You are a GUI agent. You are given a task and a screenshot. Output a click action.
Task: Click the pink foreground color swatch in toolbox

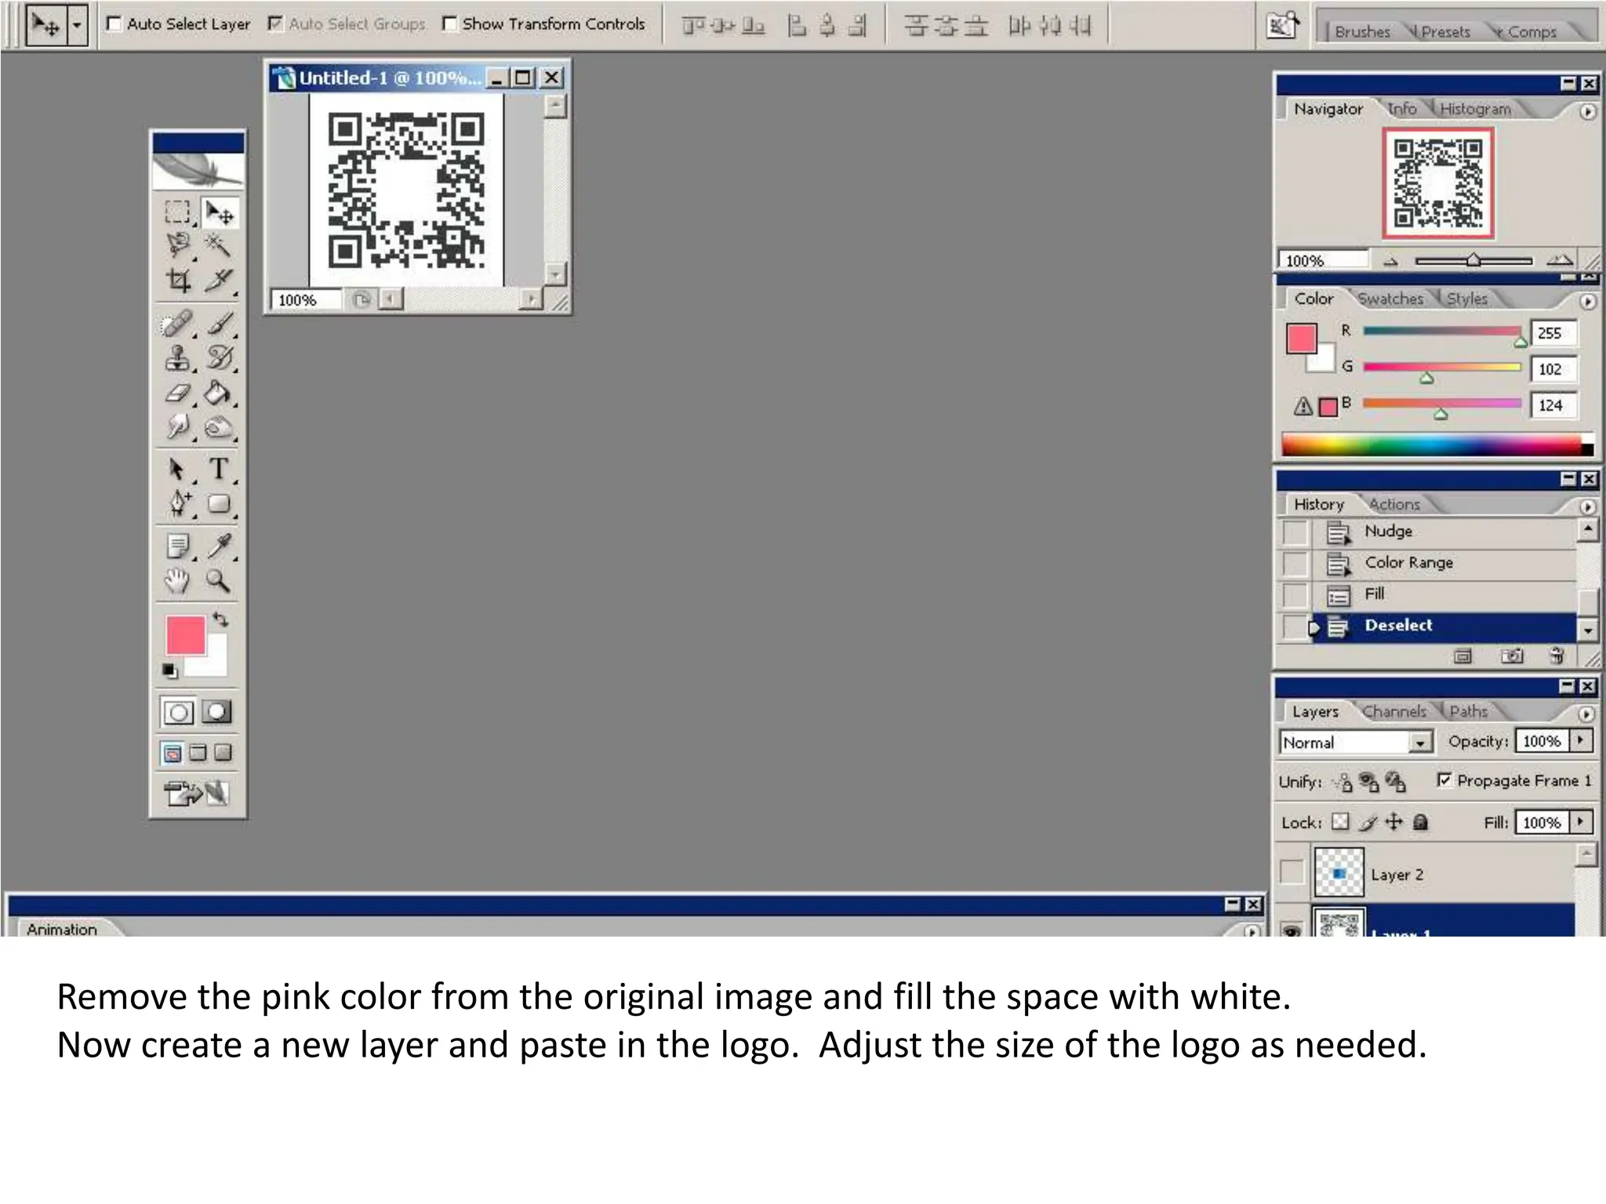[x=185, y=634]
